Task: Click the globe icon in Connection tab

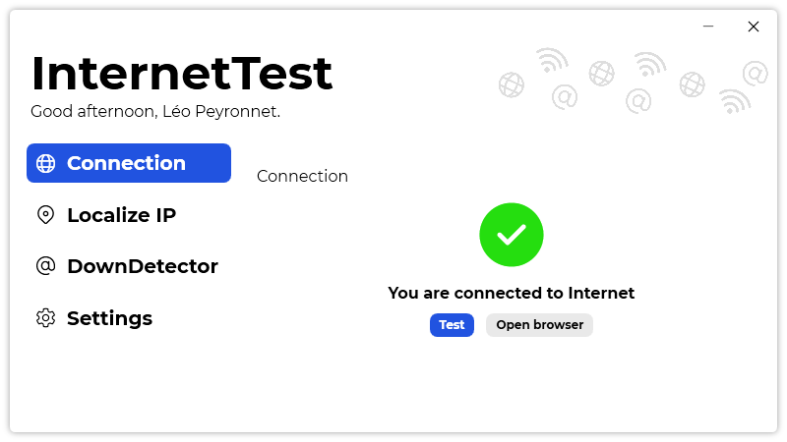Action: pos(45,163)
